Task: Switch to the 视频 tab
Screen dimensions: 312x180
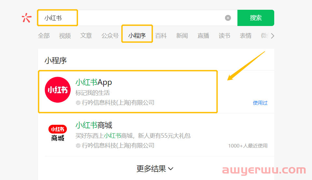Action: click(65, 36)
